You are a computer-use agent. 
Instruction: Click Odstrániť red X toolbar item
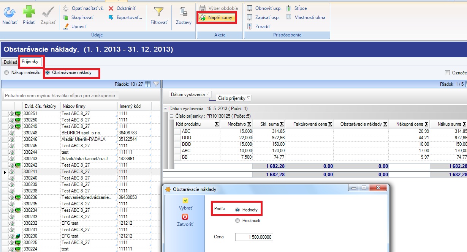click(x=122, y=8)
